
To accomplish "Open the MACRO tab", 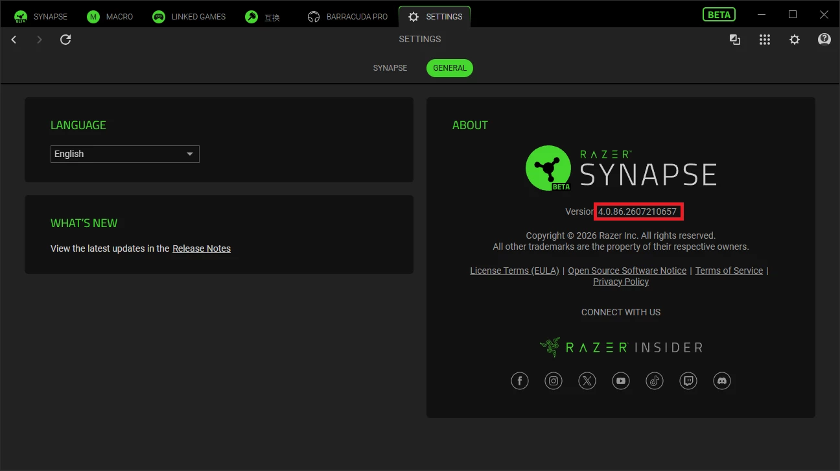I will 110,17.
